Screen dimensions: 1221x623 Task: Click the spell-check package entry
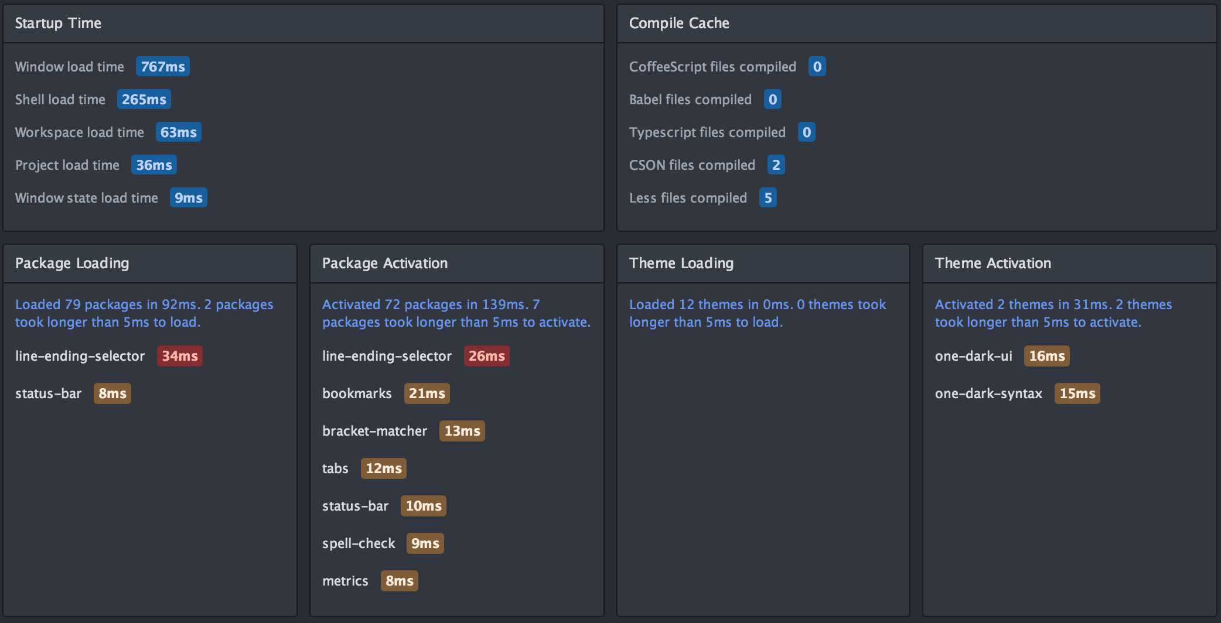click(358, 543)
